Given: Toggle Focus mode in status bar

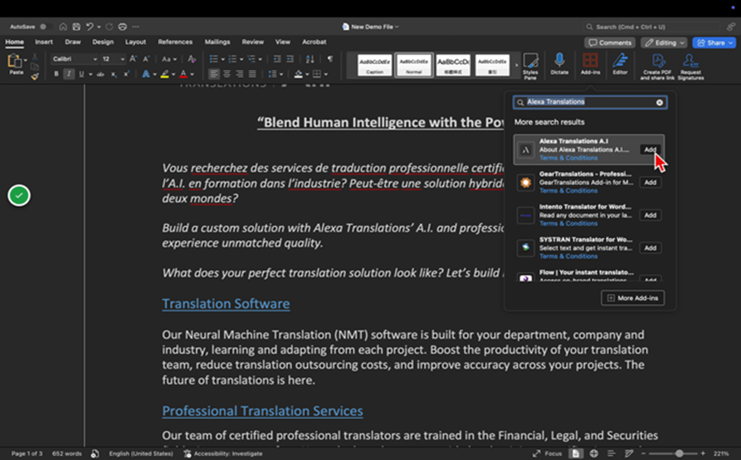Looking at the screenshot, I should coord(547,453).
